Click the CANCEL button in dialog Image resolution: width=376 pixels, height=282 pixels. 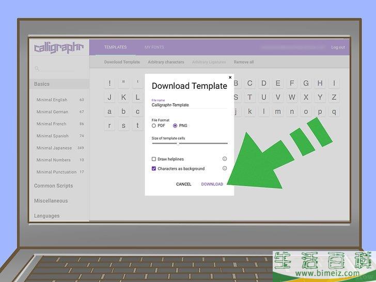pos(184,184)
